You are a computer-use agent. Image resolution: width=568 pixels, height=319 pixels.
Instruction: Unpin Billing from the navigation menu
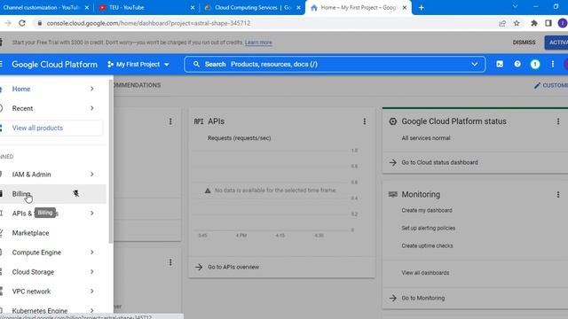(x=76, y=193)
